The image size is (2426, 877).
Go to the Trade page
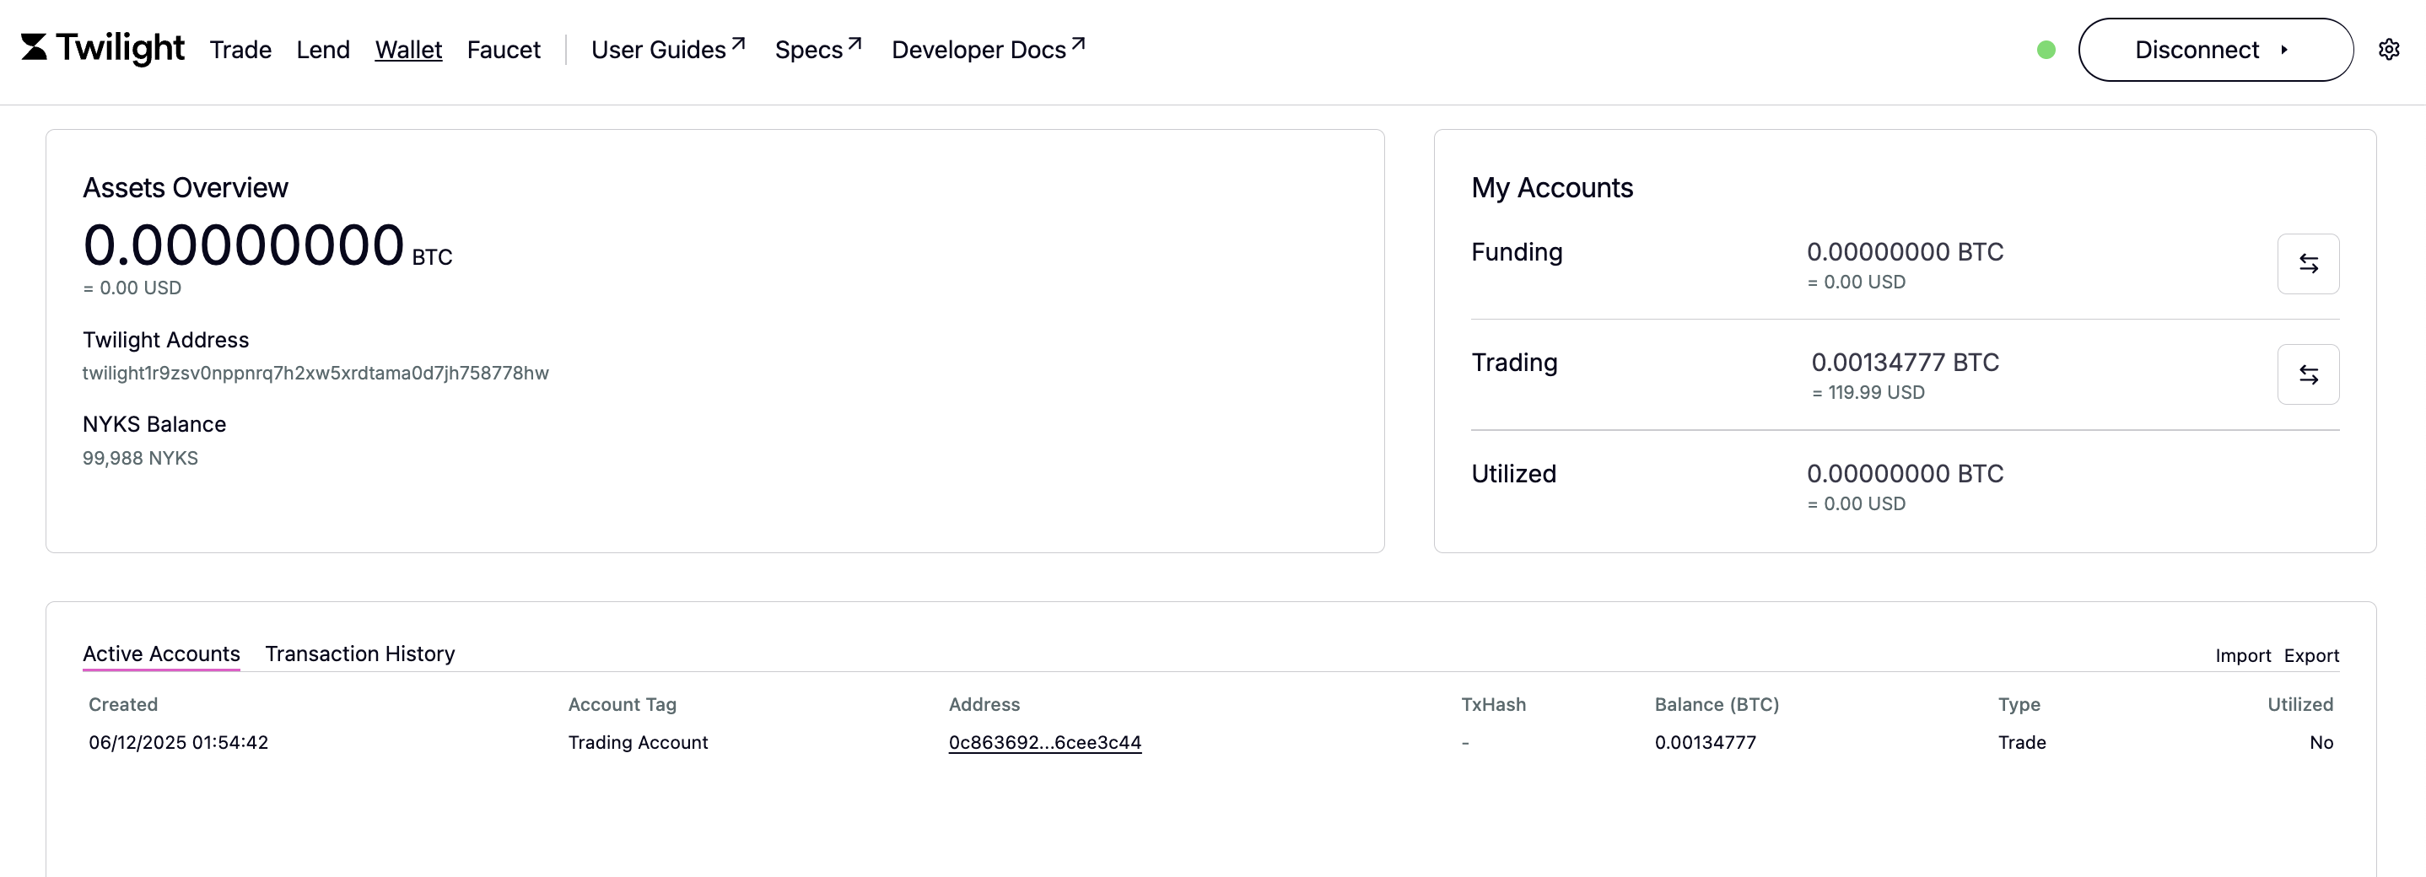pos(240,50)
